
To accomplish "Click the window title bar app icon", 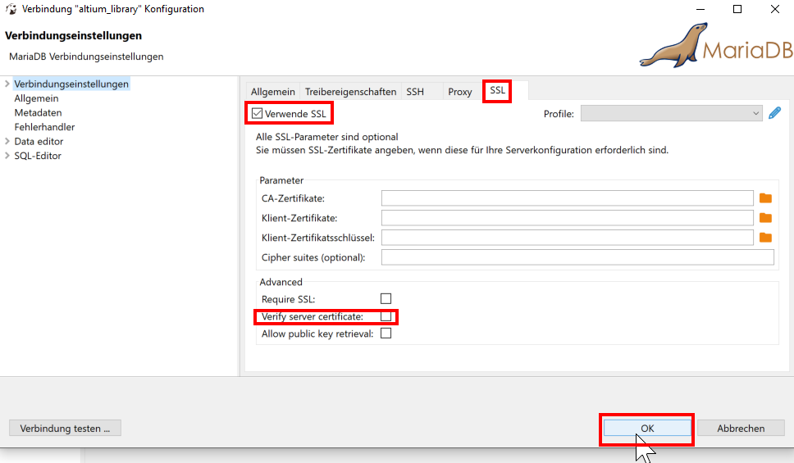I will [x=11, y=9].
